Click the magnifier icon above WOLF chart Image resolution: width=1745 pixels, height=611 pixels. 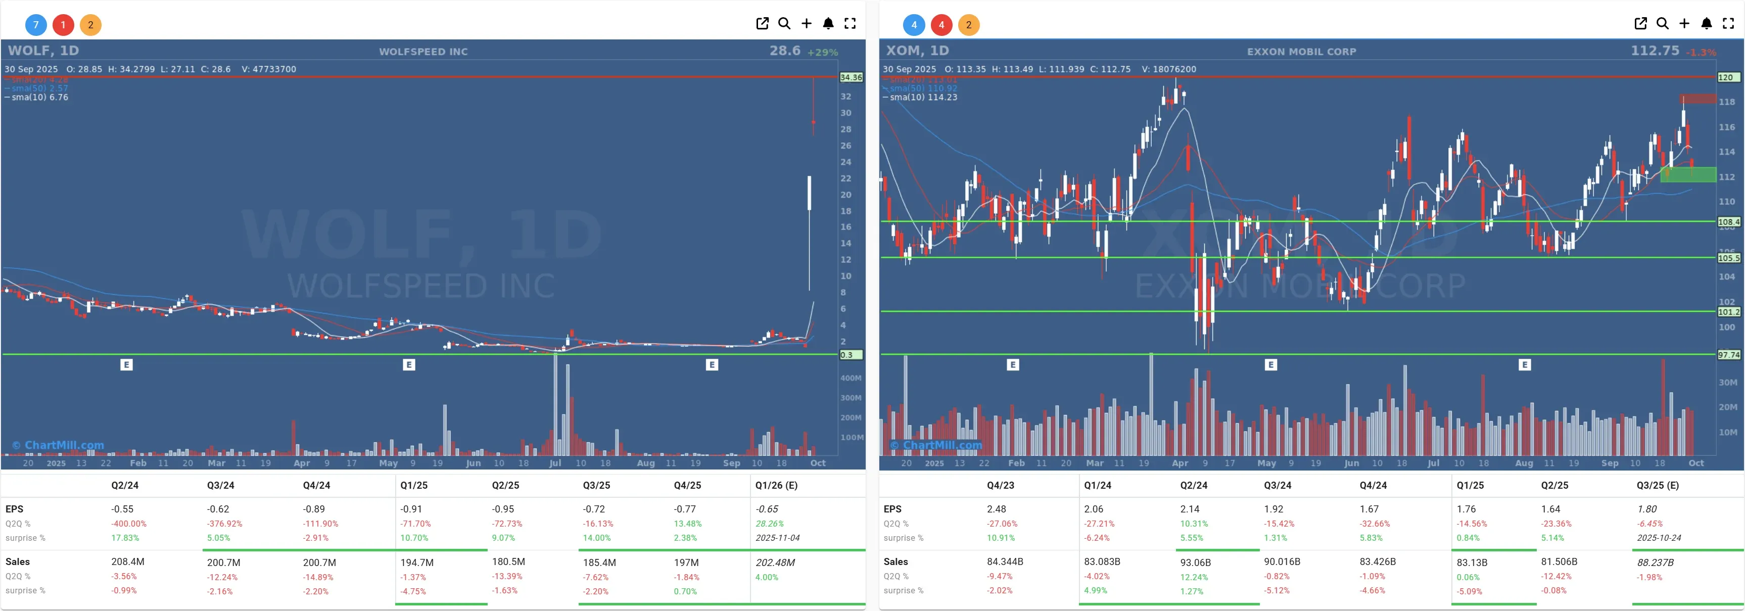point(784,24)
